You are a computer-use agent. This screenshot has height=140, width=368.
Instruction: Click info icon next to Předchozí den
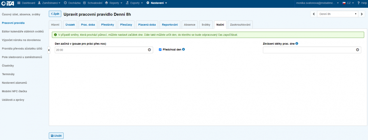[x=183, y=49]
